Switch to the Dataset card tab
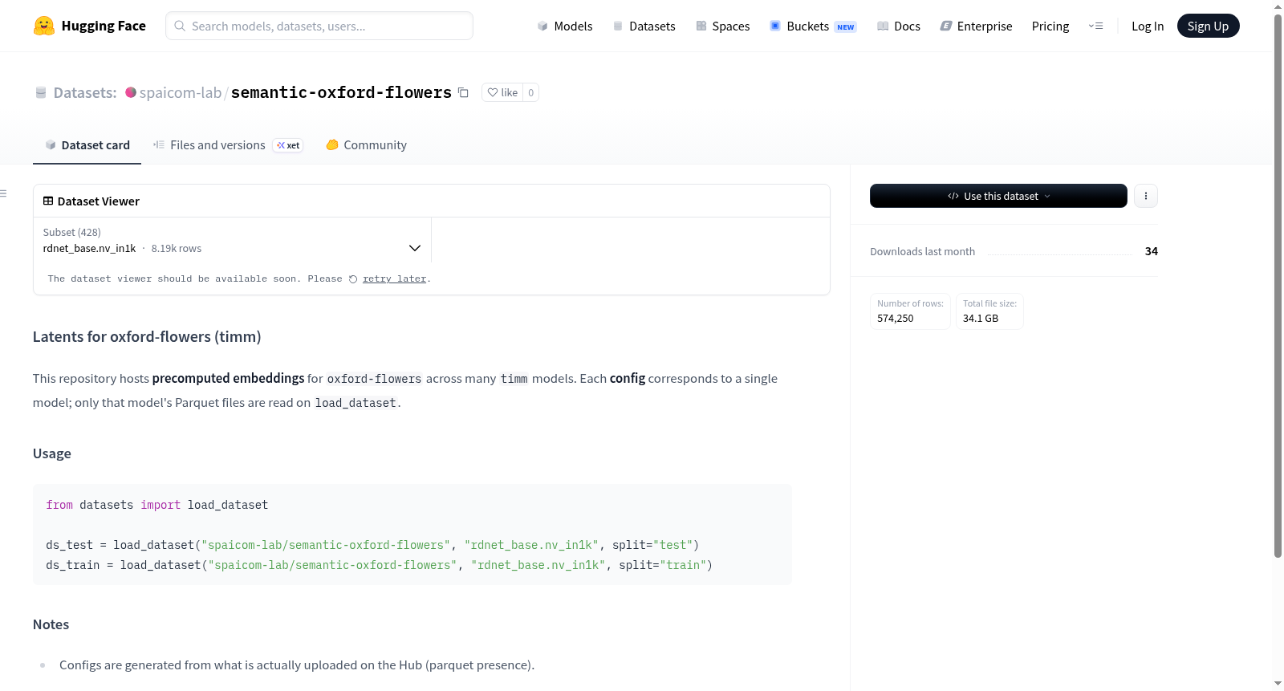Viewport: 1284px width, 691px height. click(87, 145)
